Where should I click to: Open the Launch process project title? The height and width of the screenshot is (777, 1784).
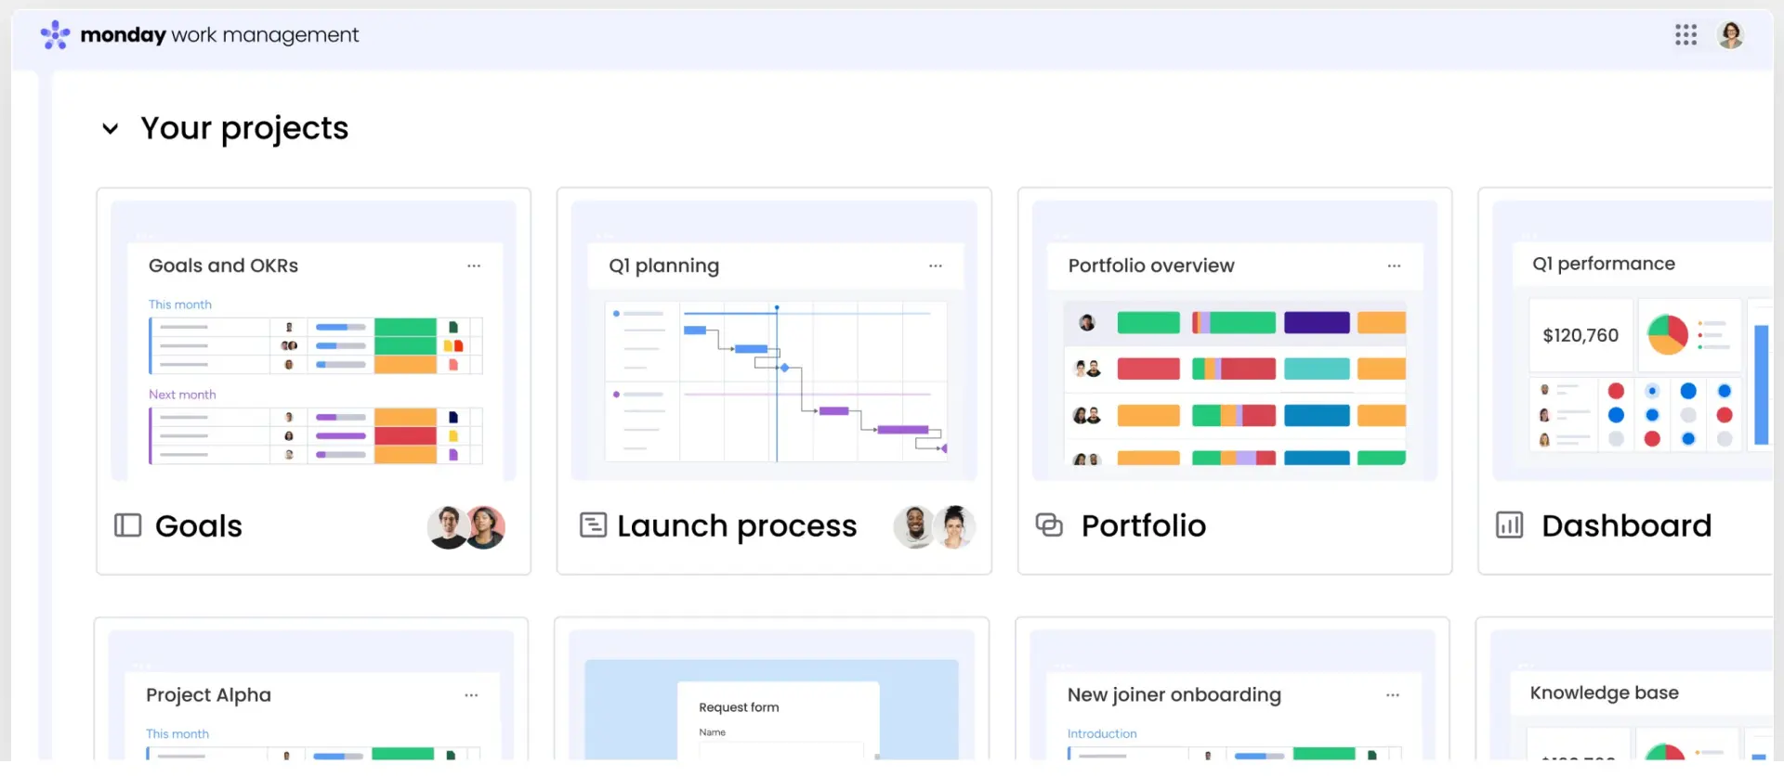[x=737, y=526]
